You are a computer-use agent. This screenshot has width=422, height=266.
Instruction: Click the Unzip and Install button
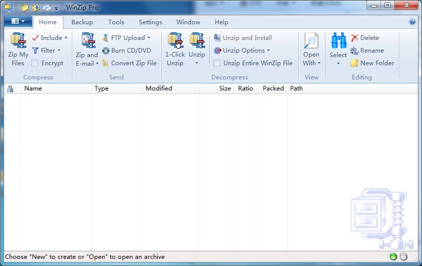click(x=243, y=38)
